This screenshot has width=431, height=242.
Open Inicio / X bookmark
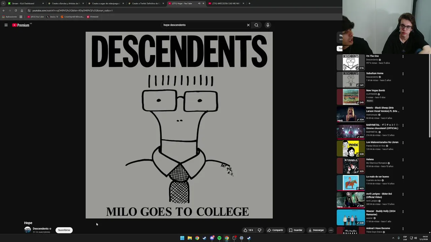(52, 17)
